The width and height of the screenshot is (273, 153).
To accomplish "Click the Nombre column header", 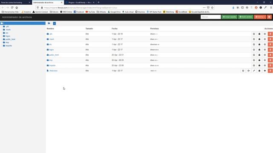I will (x=50, y=28).
